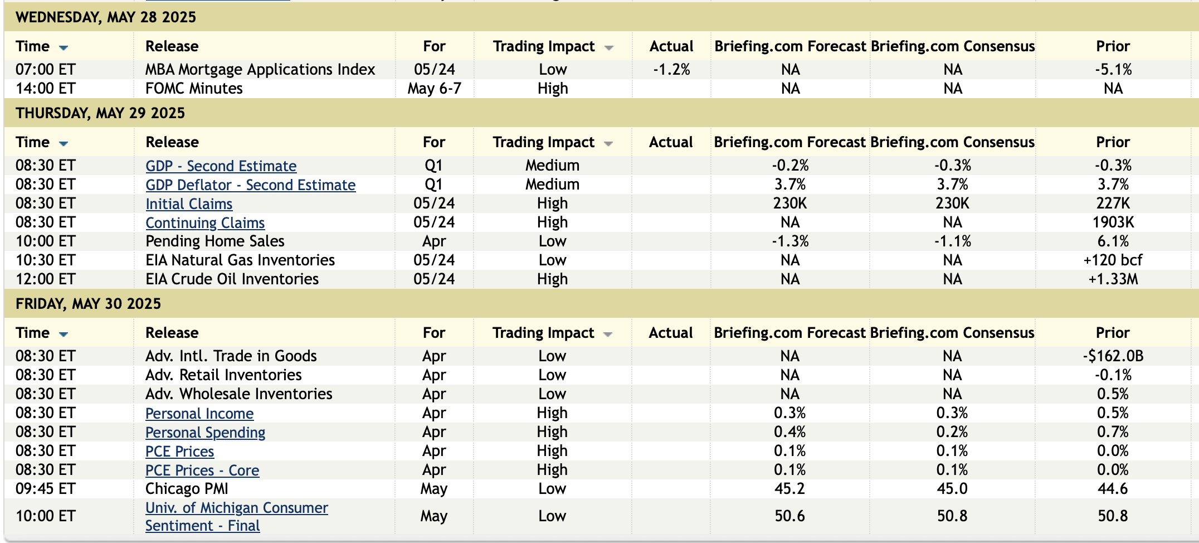1199x543 pixels.
Task: Open the Personal Income link
Action: 199,414
